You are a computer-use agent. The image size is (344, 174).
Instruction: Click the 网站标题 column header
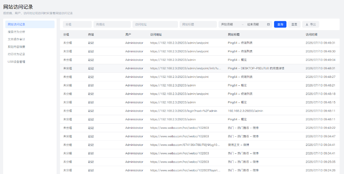pos(234,34)
